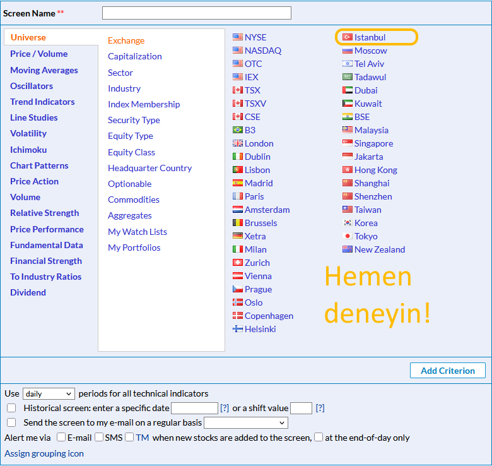Choose the New Zealand exchange link
Image resolution: width=492 pixels, height=466 pixels.
pos(380,249)
